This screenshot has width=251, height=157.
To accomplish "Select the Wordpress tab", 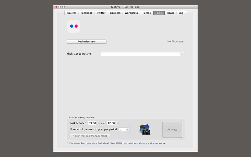I will [131, 13].
